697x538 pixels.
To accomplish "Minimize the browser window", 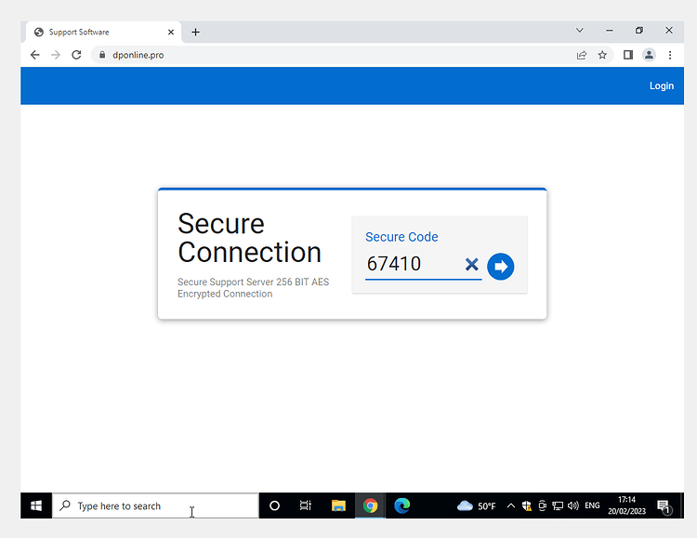I will pos(610,31).
